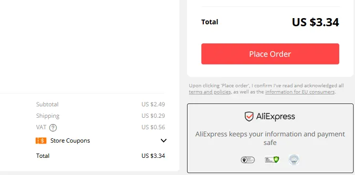The width and height of the screenshot is (355, 175).
Task: Click the Subtotal label in order summary
Action: [x=47, y=104]
